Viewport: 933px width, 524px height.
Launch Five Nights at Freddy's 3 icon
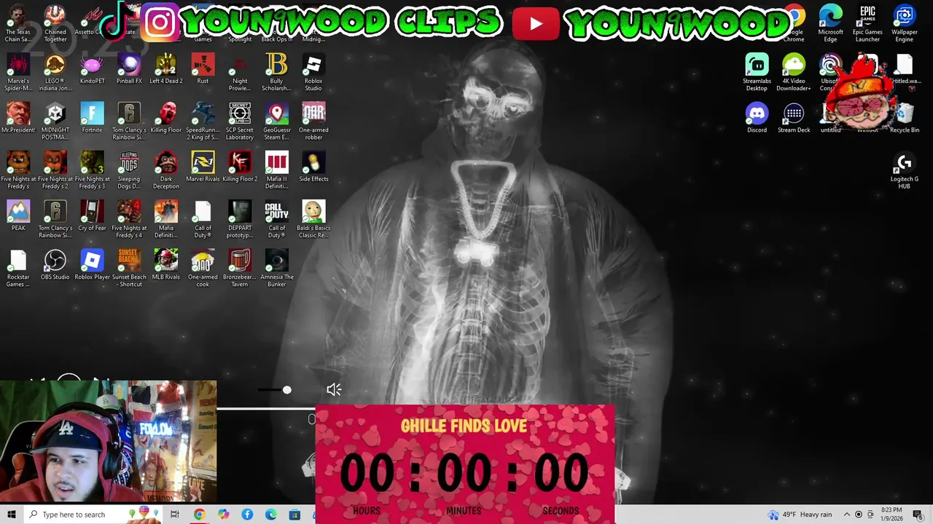click(93, 170)
